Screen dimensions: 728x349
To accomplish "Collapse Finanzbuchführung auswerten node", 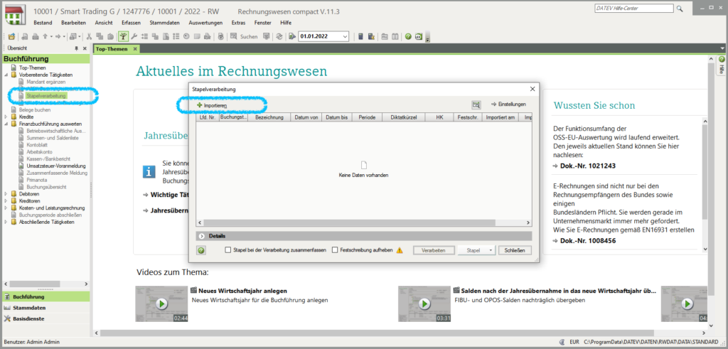I will tap(6, 124).
